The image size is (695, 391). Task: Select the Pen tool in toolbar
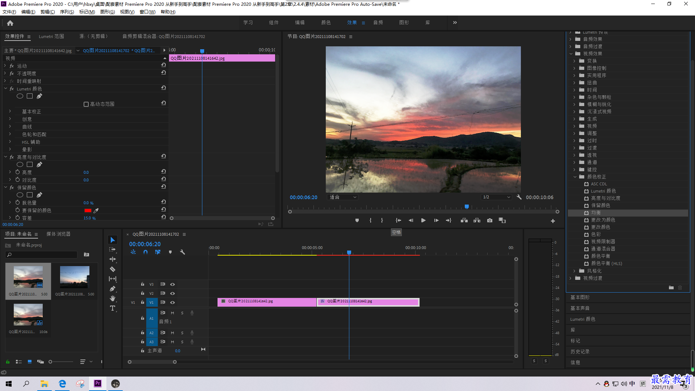(113, 289)
